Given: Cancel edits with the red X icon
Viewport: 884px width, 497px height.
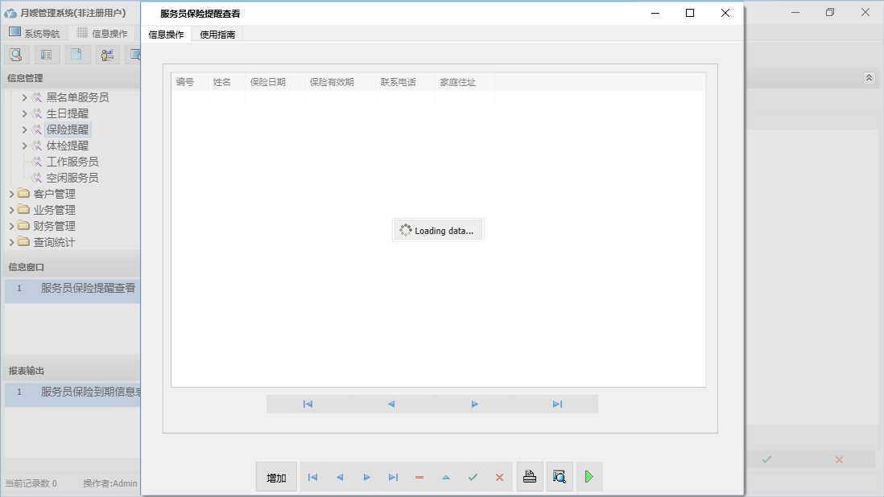Looking at the screenshot, I should (498, 476).
